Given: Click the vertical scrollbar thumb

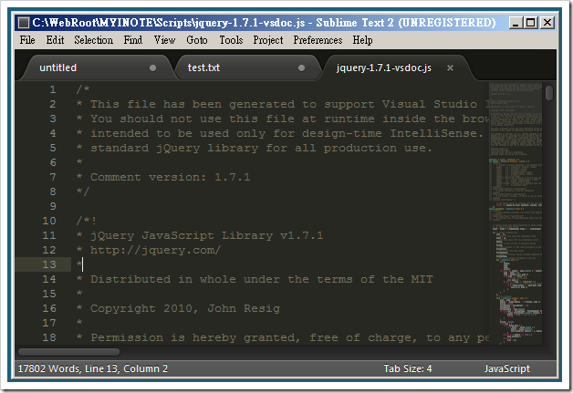Looking at the screenshot, I should 549,93.
